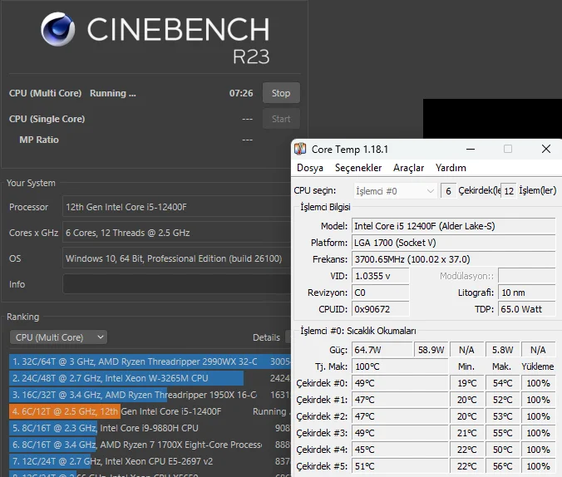
Task: Open the Araçlar menu in Core Temp
Action: coord(408,168)
